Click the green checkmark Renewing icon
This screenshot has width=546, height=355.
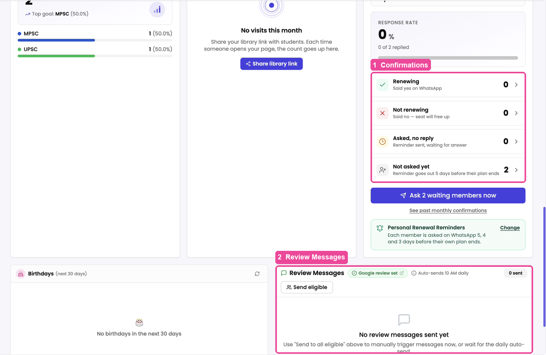pyautogui.click(x=382, y=85)
